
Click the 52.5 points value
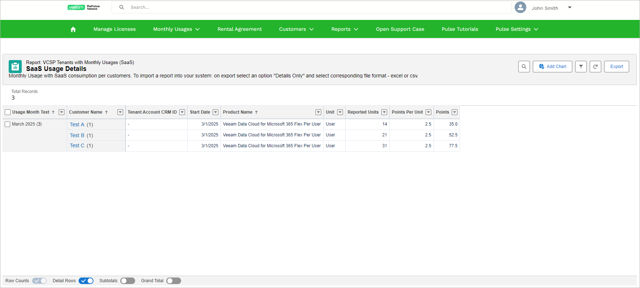pyautogui.click(x=453, y=135)
